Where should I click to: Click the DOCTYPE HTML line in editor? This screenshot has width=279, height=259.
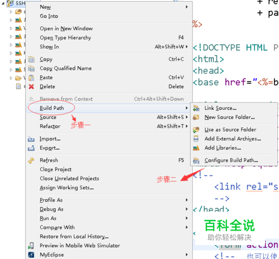[235, 47]
